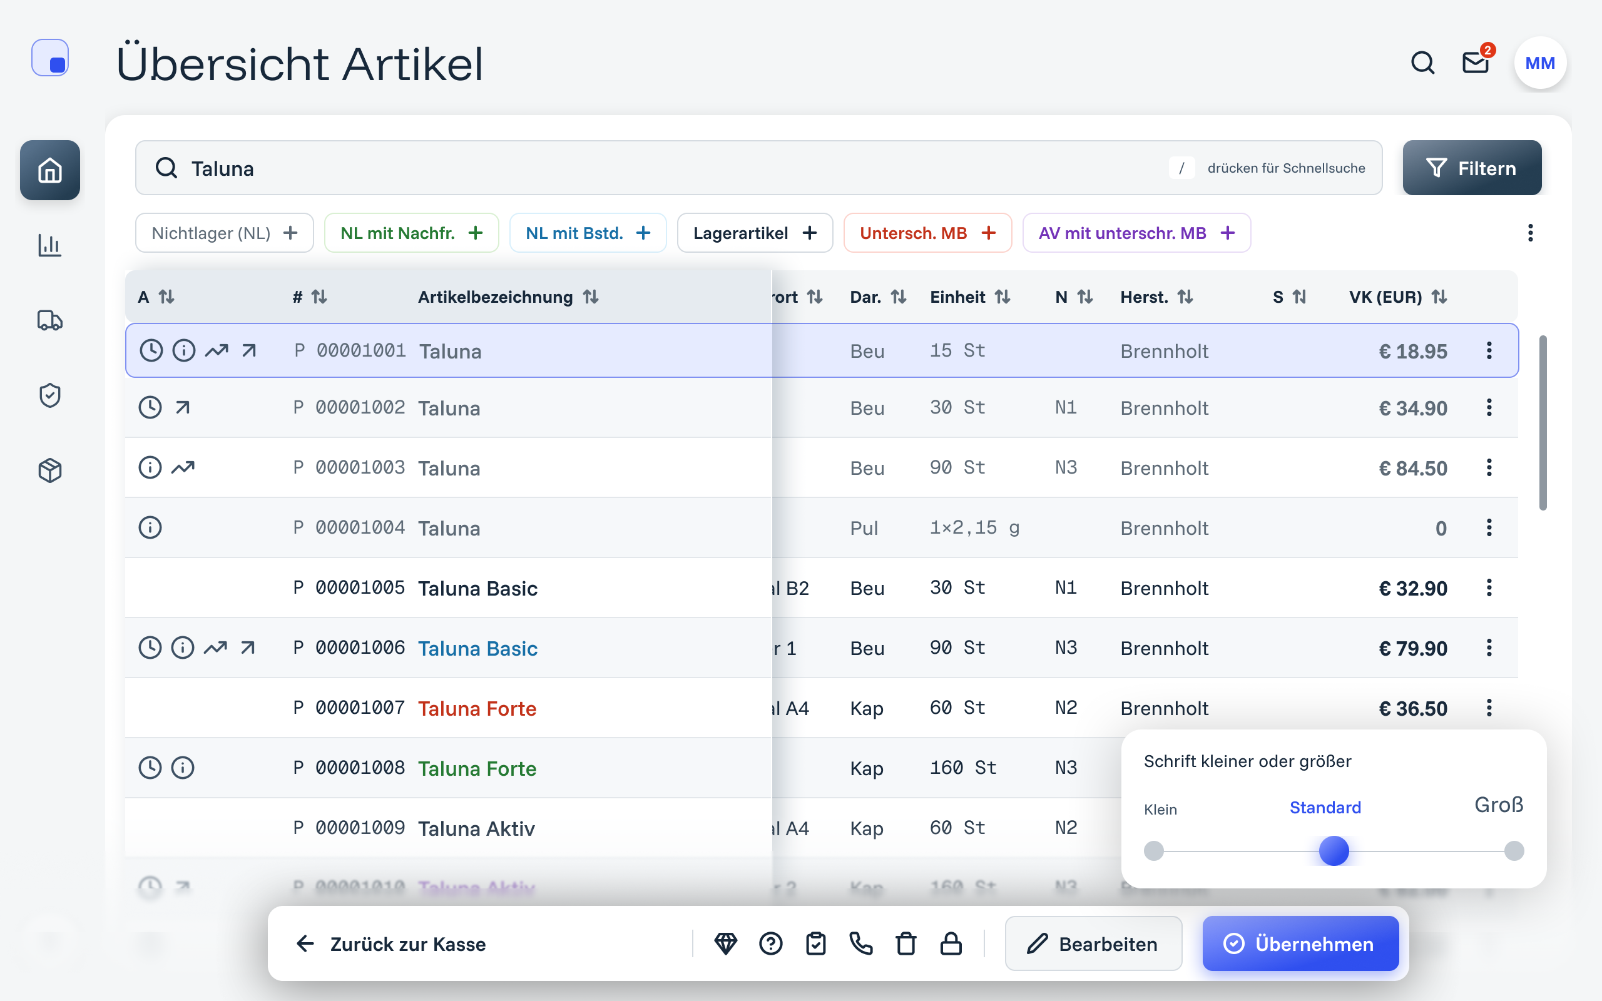Open the package box sidebar icon

49,470
